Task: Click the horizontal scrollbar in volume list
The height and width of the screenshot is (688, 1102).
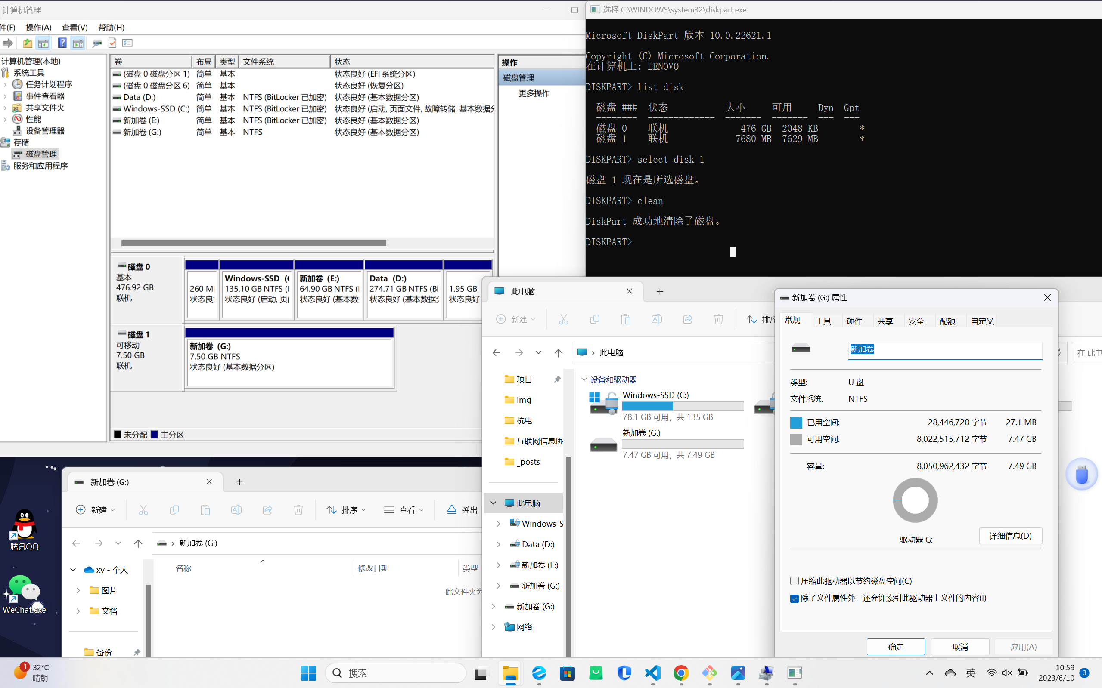Action: pyautogui.click(x=254, y=243)
